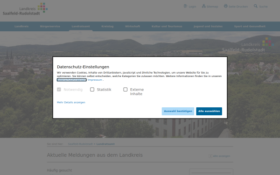Click the Login door icon
The height and width of the screenshot is (175, 280).
[186, 6]
